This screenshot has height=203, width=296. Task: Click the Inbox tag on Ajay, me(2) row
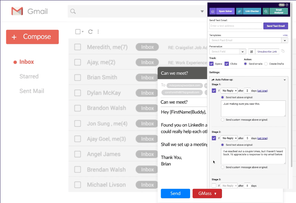(x=147, y=62)
